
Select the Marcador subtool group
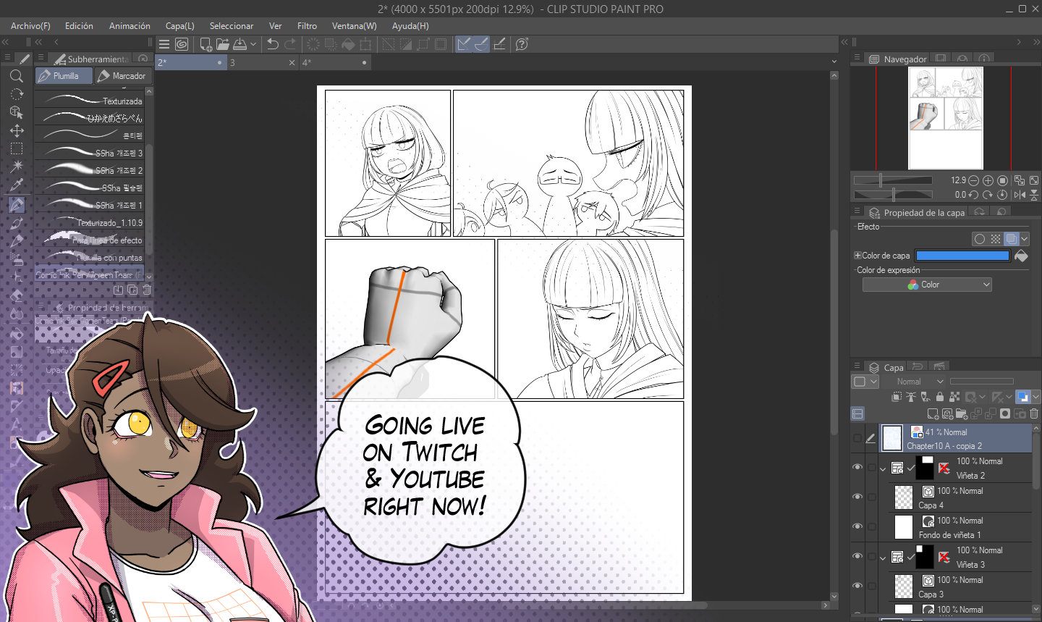click(122, 76)
